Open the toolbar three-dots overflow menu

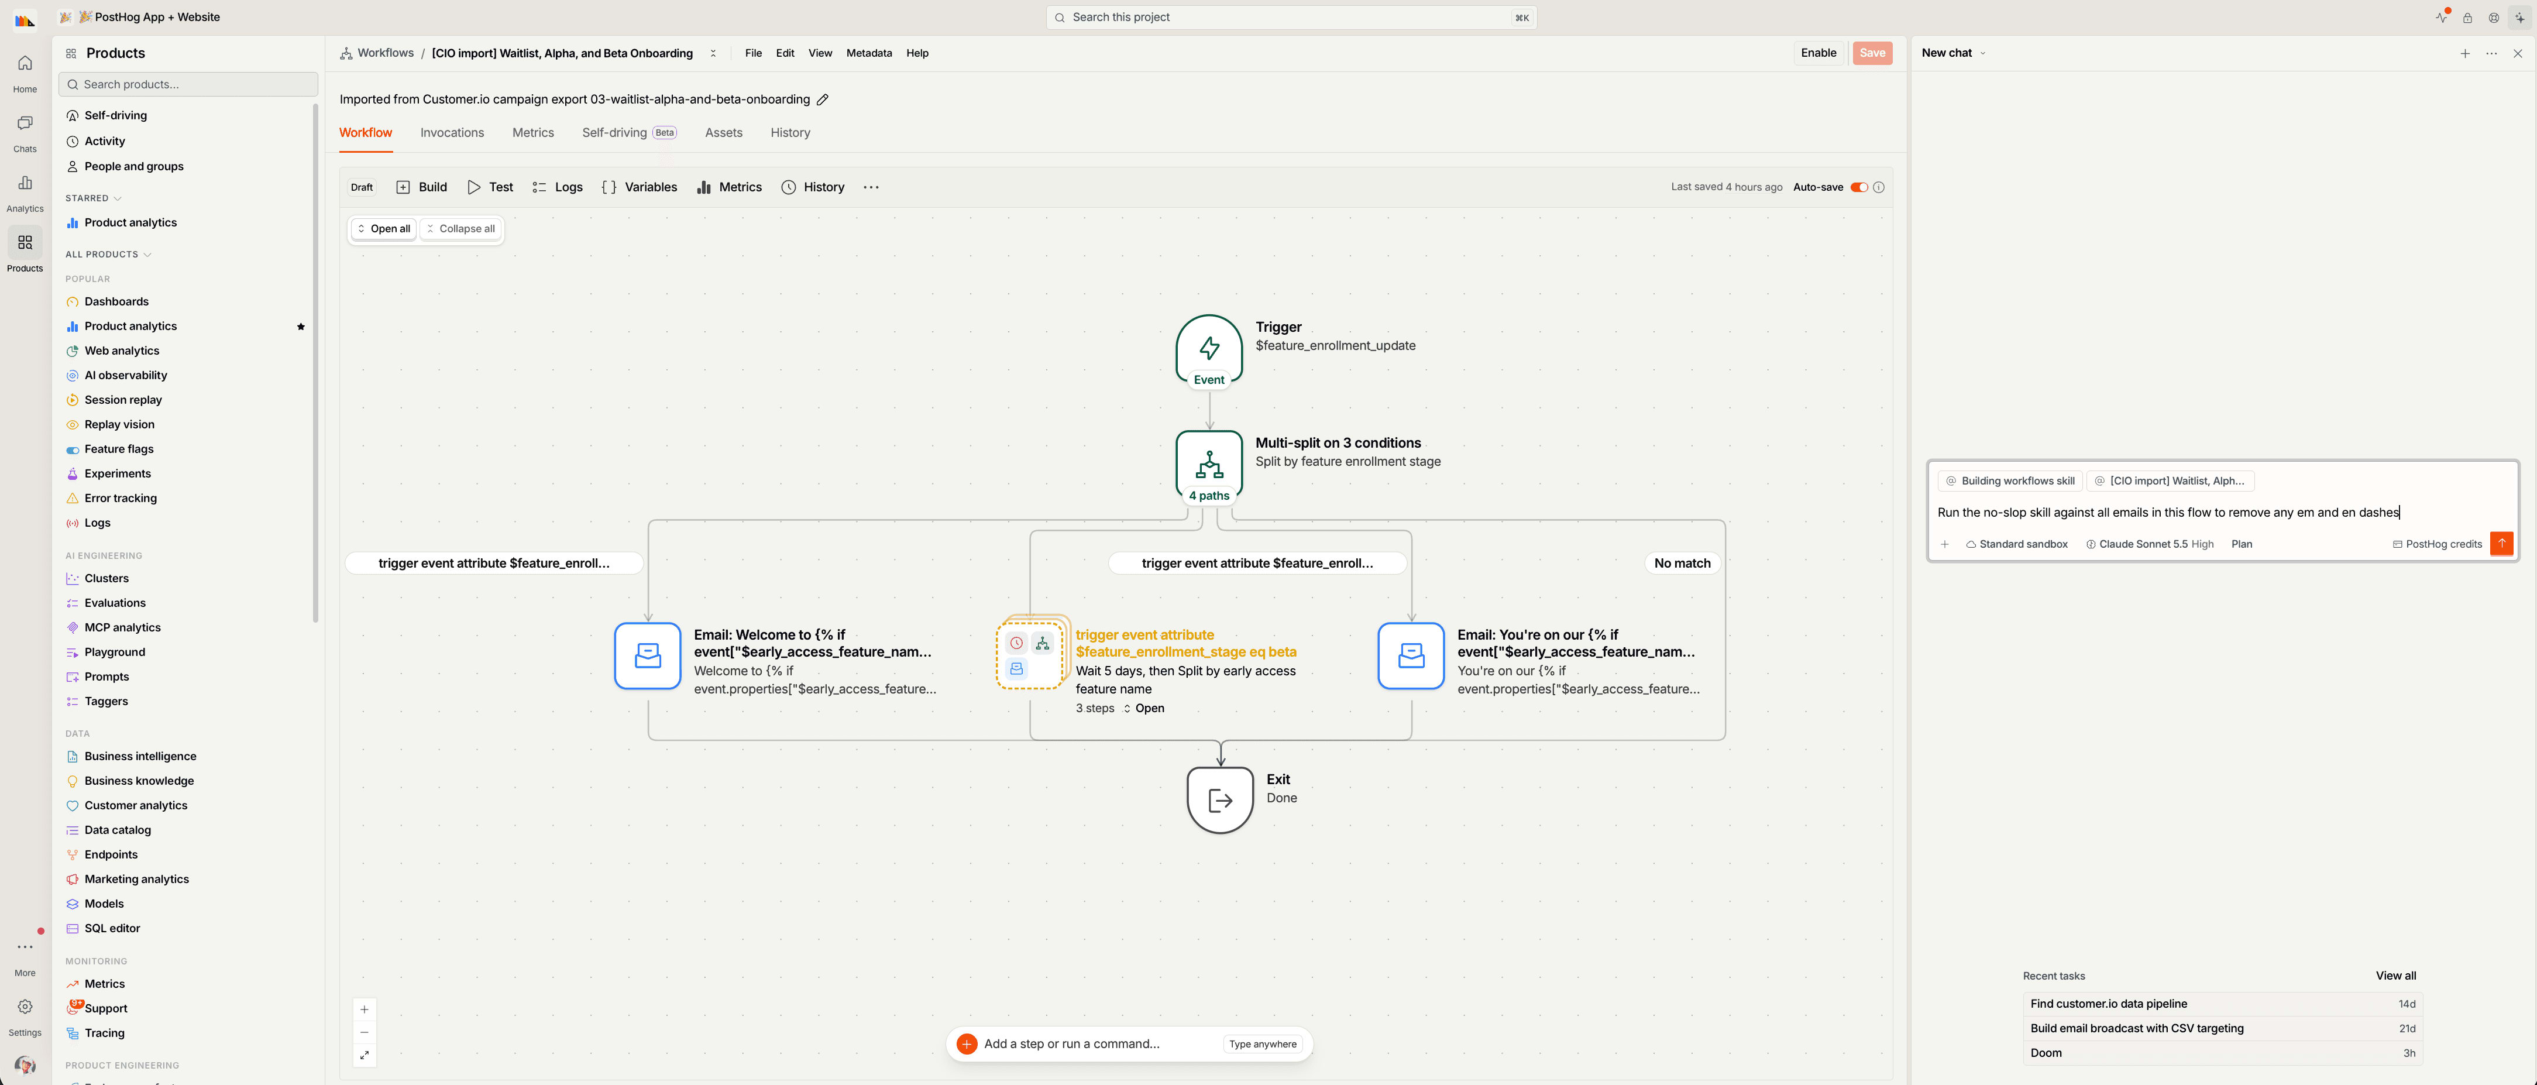871,187
